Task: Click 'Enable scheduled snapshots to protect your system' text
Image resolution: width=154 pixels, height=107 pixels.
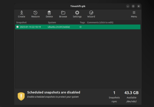Action: click(x=53, y=97)
